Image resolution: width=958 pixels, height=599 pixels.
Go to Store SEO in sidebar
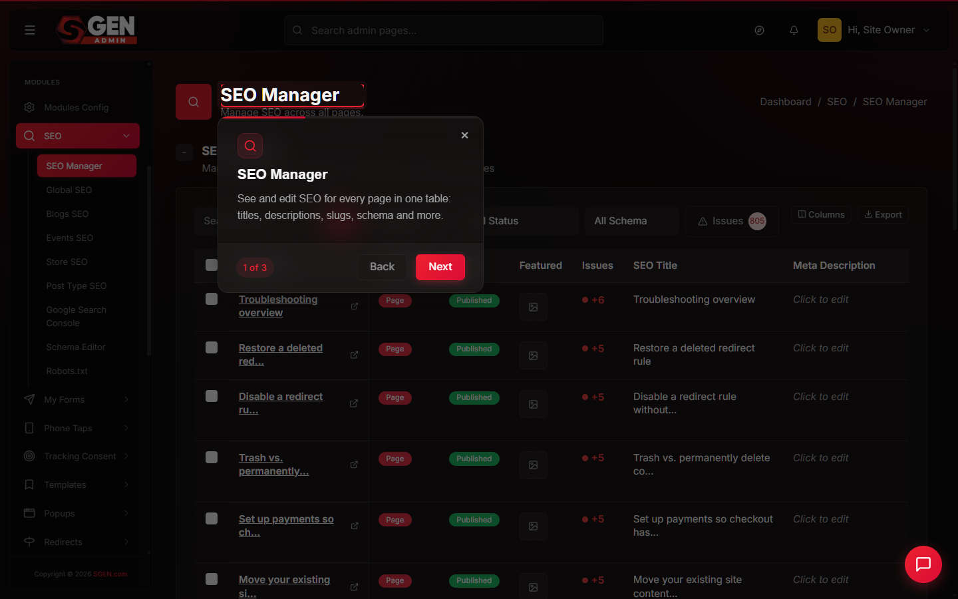click(x=67, y=262)
